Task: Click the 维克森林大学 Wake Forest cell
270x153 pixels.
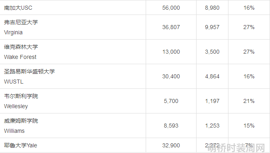Action: tap(73, 52)
